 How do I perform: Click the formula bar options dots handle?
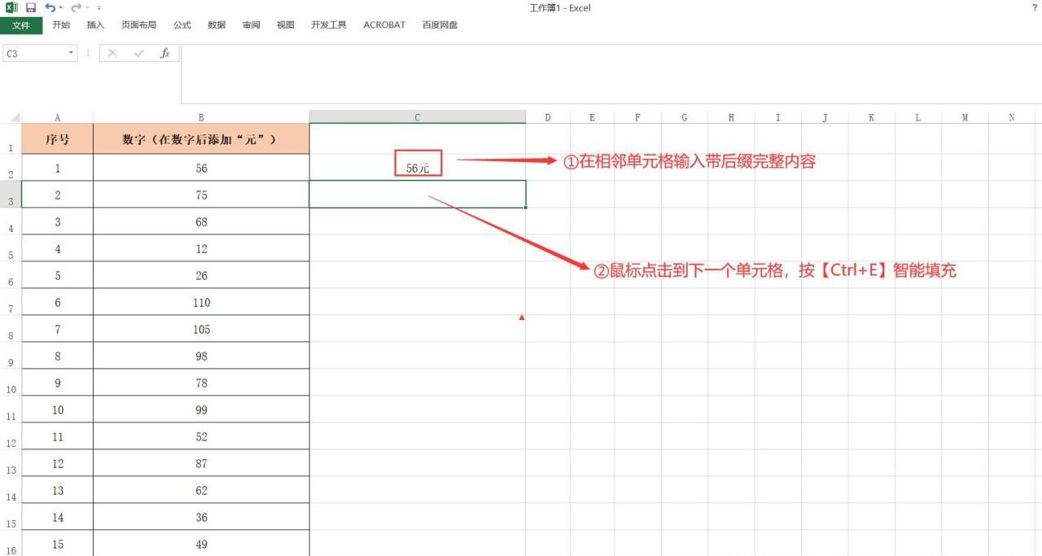click(x=88, y=53)
